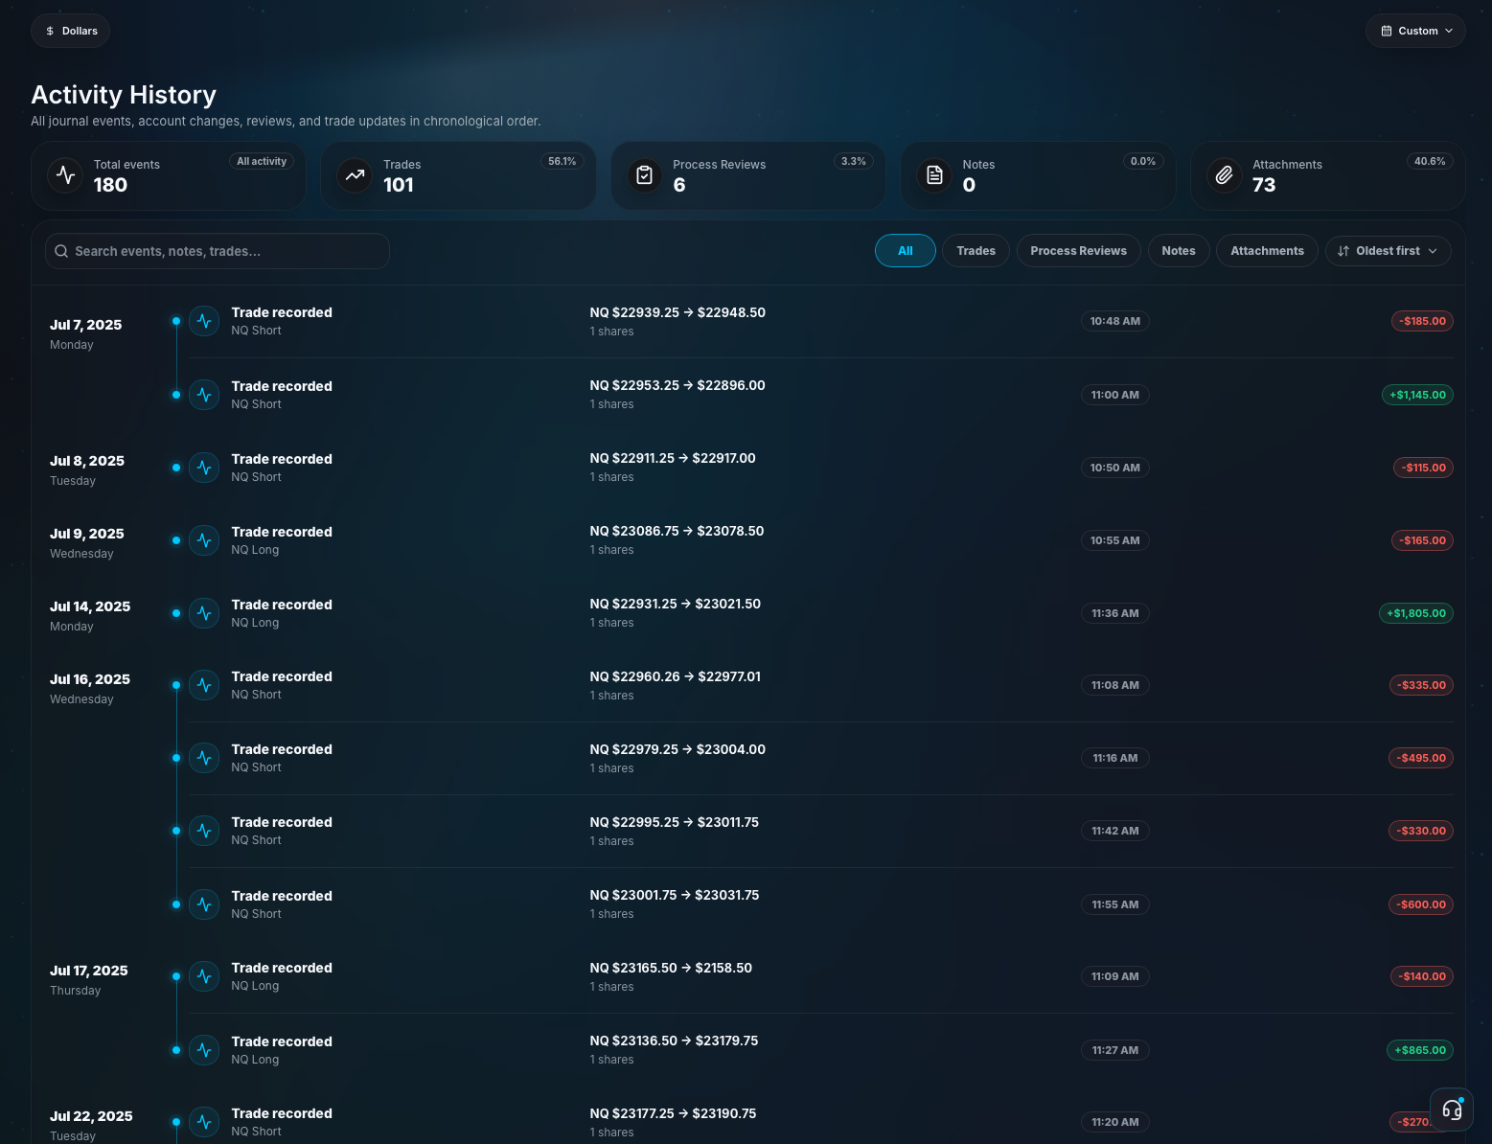1492x1144 pixels.
Task: Click the Trades 101 stat card
Action: (x=458, y=175)
